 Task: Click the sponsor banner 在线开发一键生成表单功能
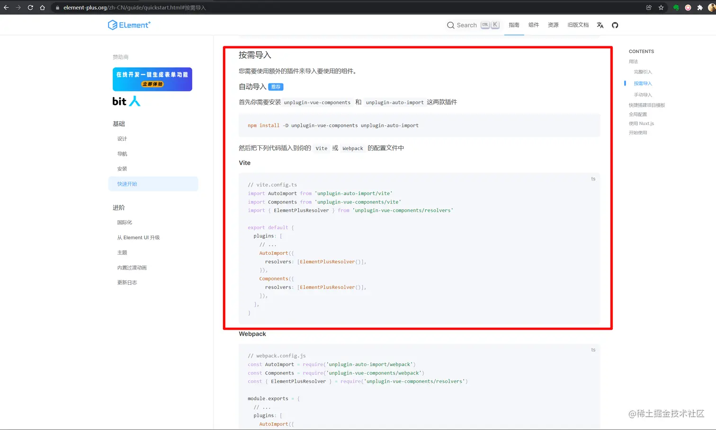pyautogui.click(x=152, y=79)
